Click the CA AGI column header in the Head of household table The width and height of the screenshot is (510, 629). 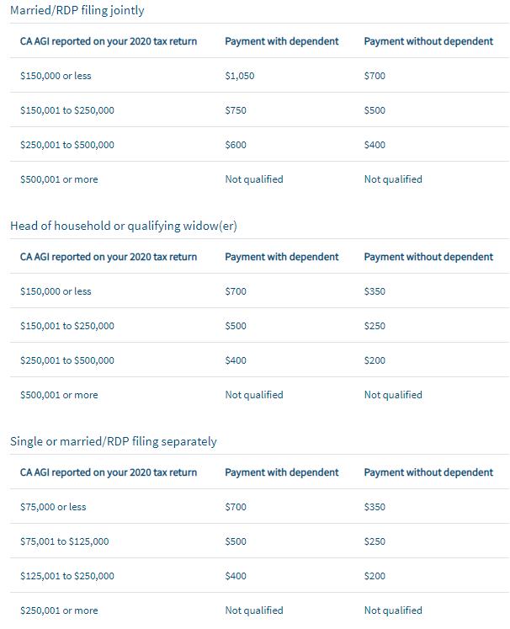point(109,257)
